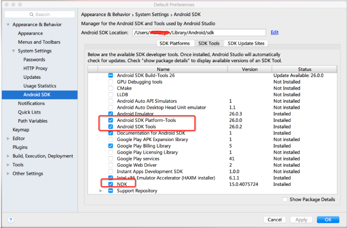Click the Android SDK Location path field
347x228 pixels.
click(x=199, y=33)
